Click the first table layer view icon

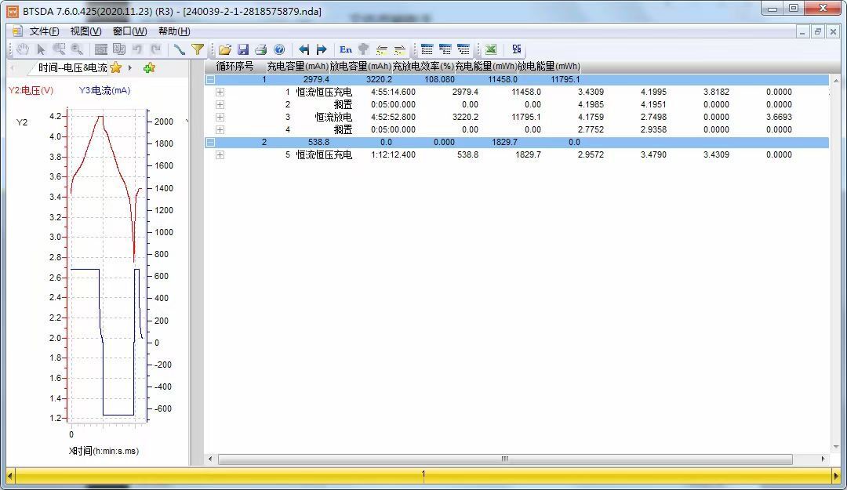pos(427,49)
